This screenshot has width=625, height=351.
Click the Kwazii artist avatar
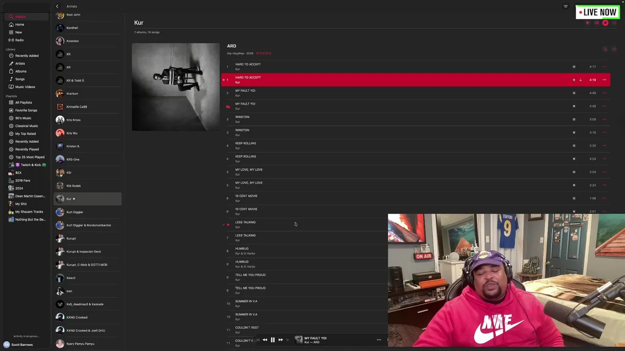(x=60, y=278)
